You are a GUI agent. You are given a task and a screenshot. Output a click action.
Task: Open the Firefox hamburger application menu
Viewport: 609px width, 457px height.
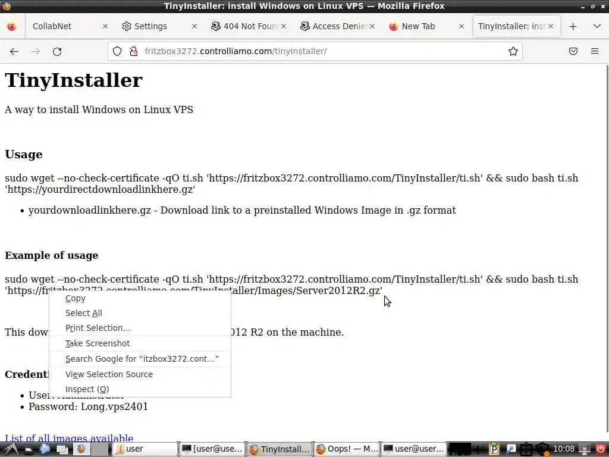(x=595, y=51)
